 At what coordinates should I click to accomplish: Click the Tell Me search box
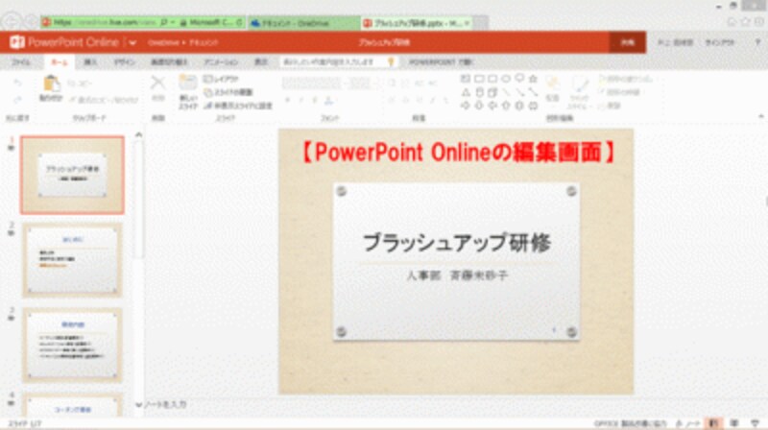(339, 62)
